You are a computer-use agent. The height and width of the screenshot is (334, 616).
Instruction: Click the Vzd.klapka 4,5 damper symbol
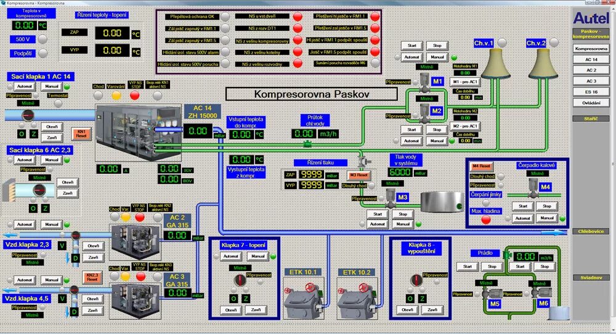(74, 290)
